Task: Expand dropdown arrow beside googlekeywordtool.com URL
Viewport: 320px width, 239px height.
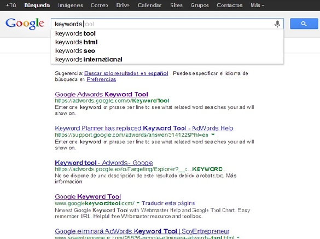Action: 138,203
